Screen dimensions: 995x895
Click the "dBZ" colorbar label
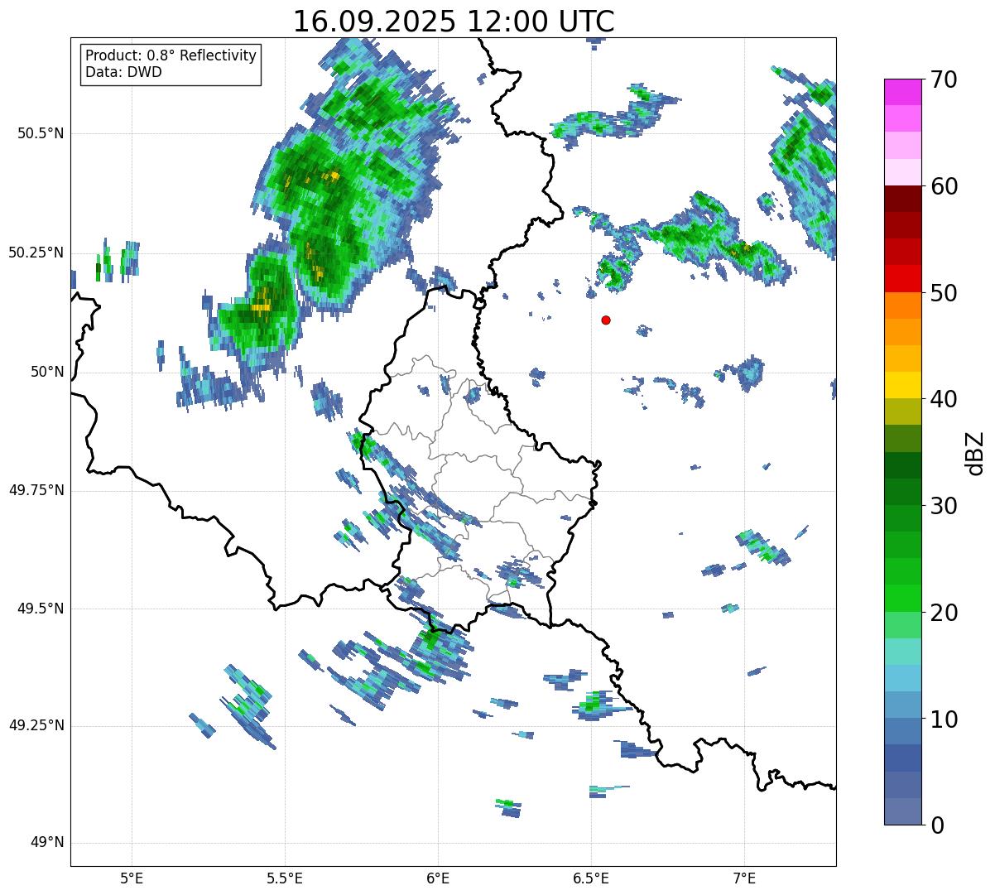(x=974, y=452)
